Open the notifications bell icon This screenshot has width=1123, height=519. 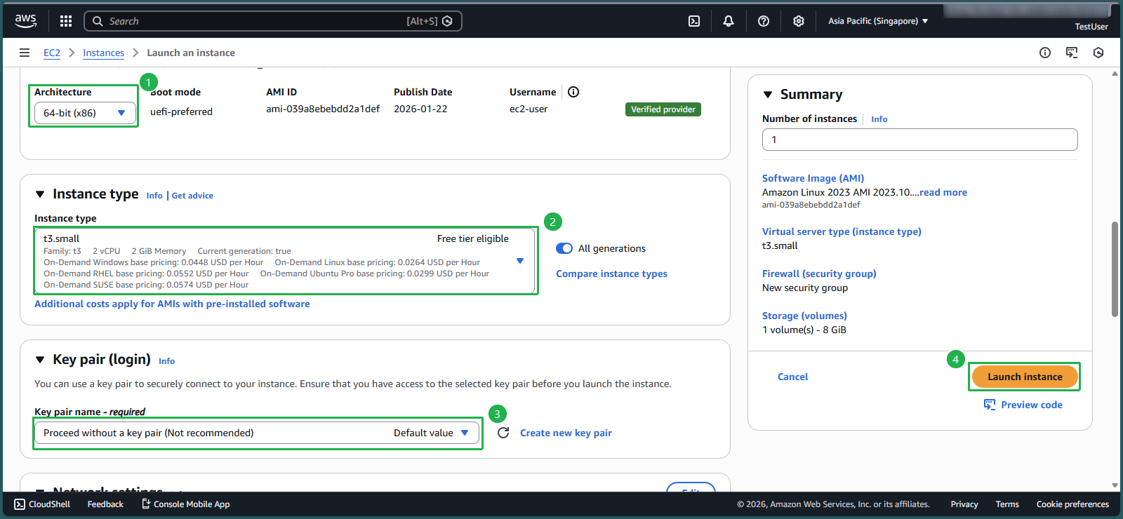[x=729, y=21]
